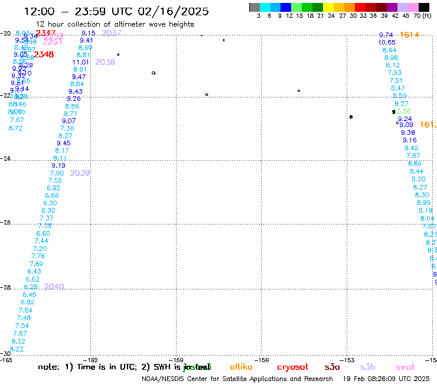Click the wave height value 11.01

(x=80, y=62)
